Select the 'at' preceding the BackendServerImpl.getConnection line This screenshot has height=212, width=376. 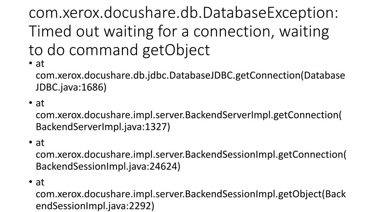point(40,103)
